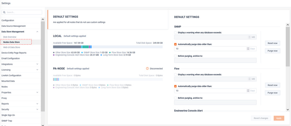
Task: Click the search magnifier icon in sidebar
Action: click(4, 12)
